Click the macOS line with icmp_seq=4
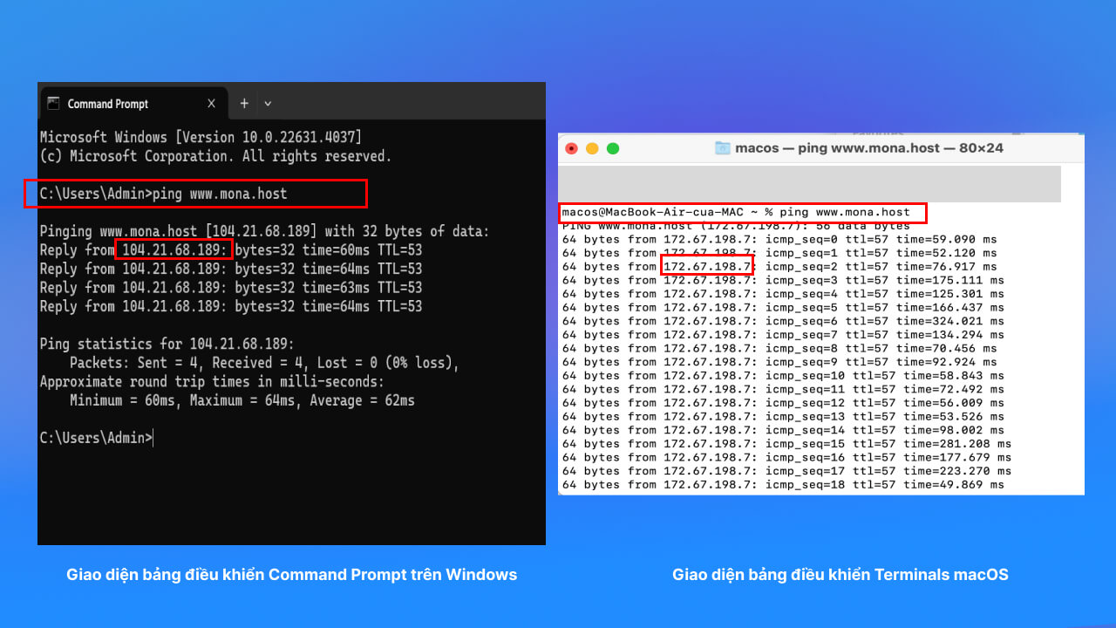The width and height of the screenshot is (1116, 628). tap(783, 294)
